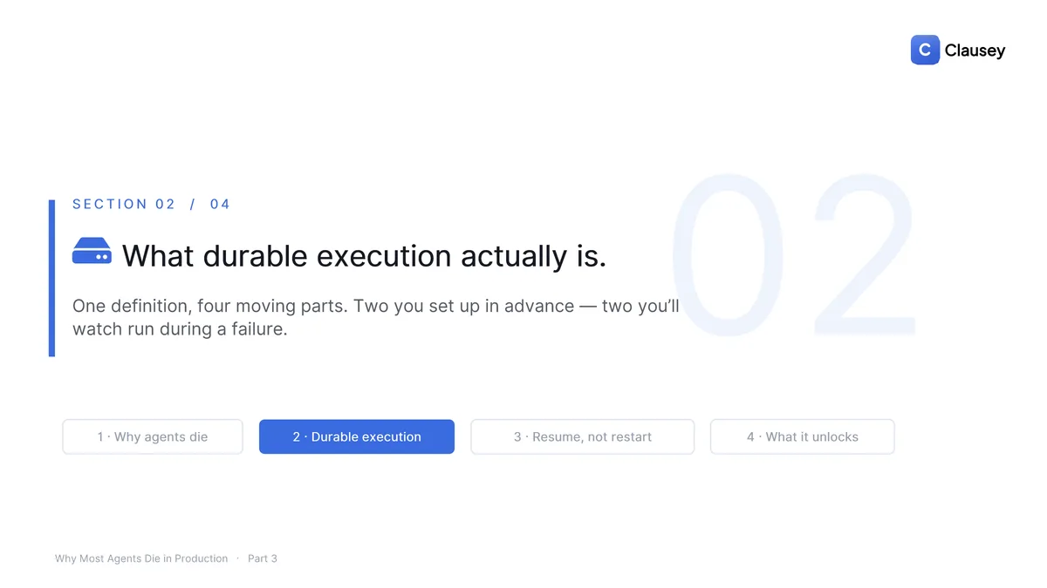The width and height of the screenshot is (1047, 588).
Task: Click the word 'durable' in the heading
Action: click(256, 256)
